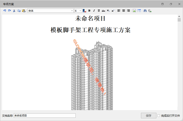Toggle italic formatting
183x121 pixels.
94,11
